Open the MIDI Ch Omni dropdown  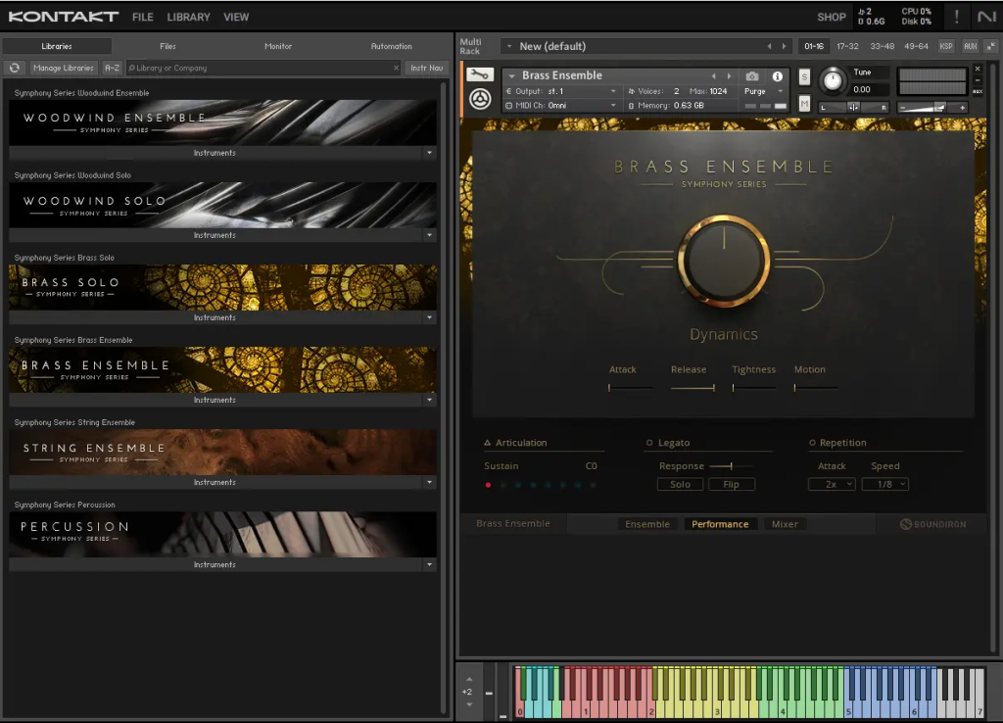561,106
